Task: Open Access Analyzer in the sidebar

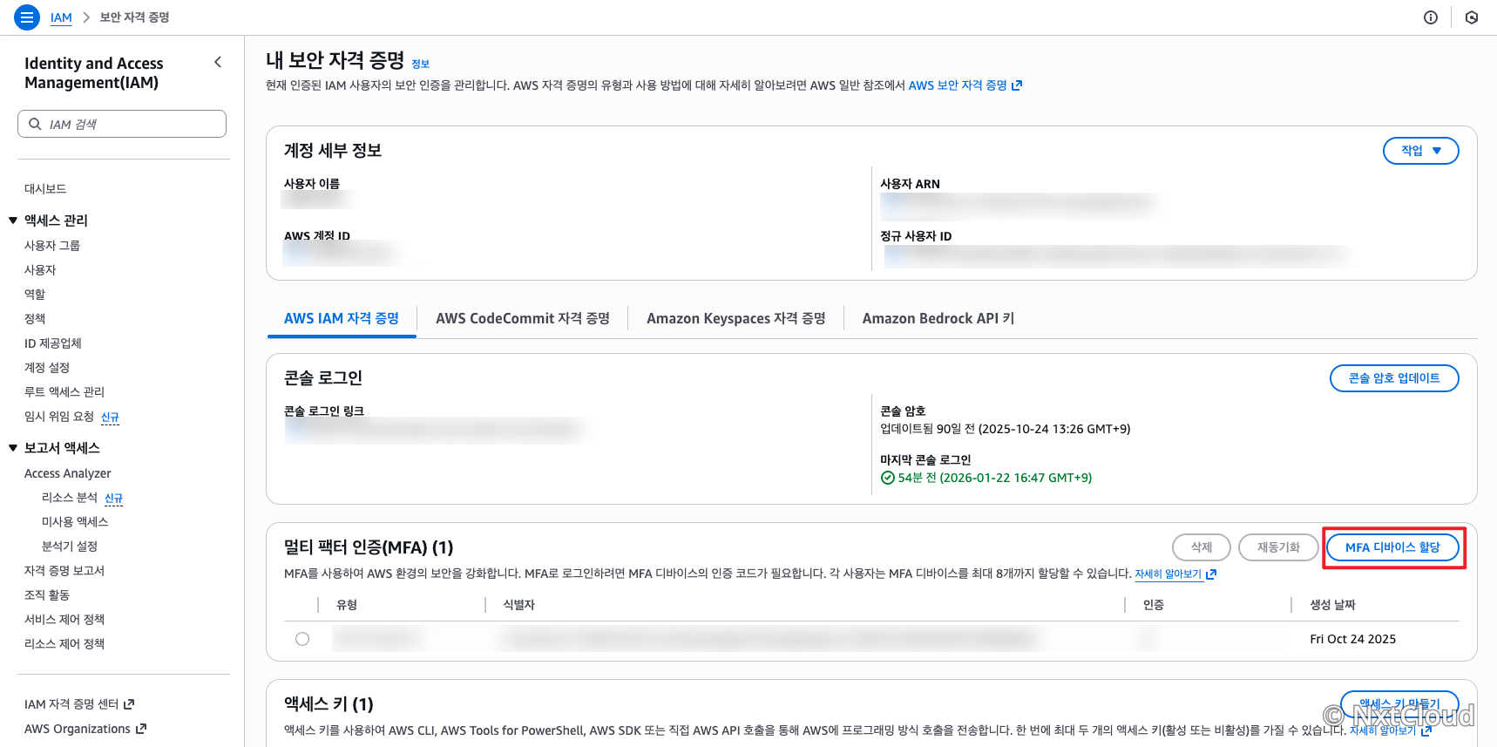Action: pyautogui.click(x=68, y=473)
